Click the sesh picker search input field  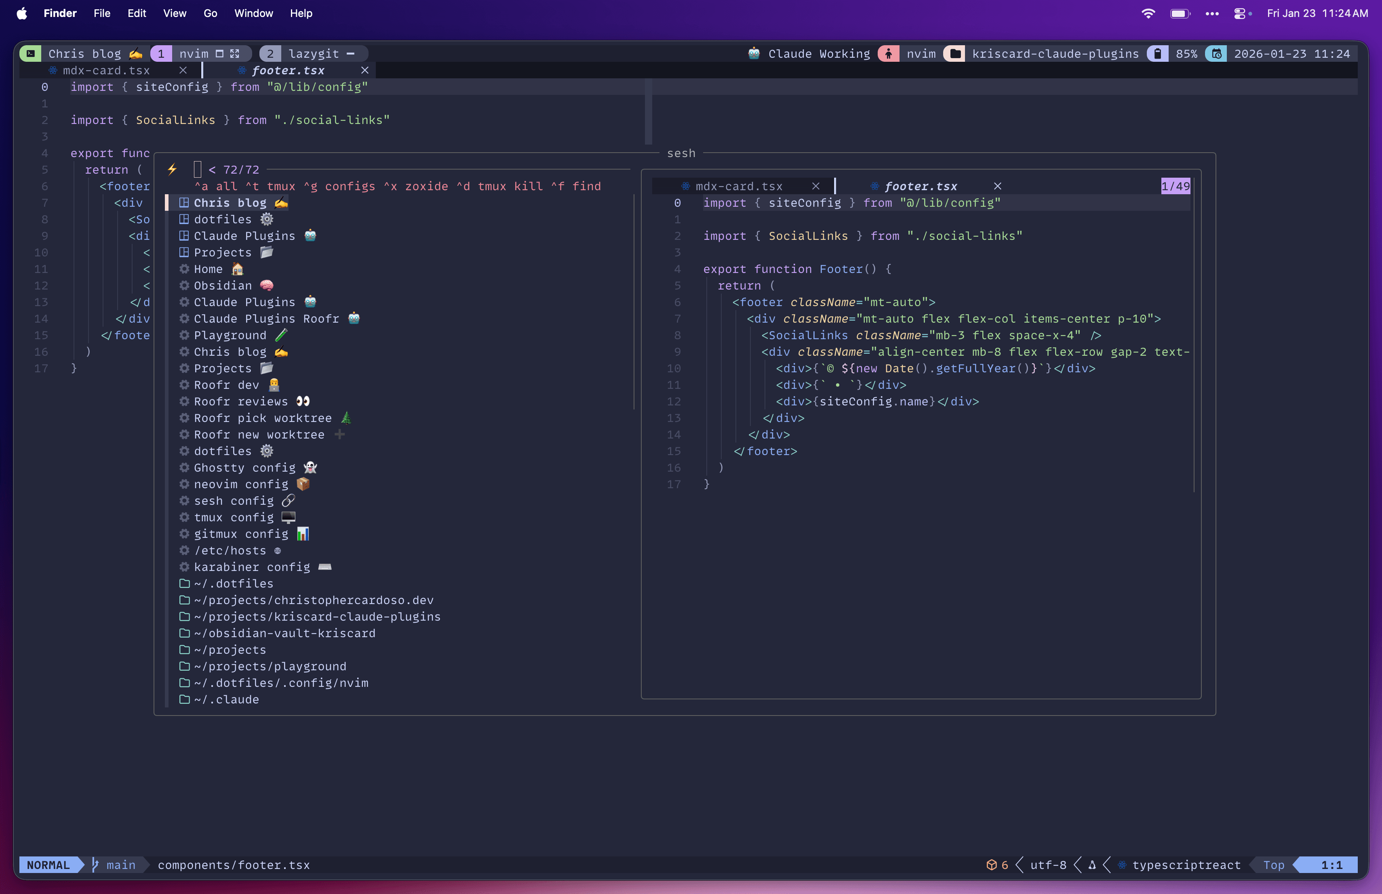pos(198,169)
